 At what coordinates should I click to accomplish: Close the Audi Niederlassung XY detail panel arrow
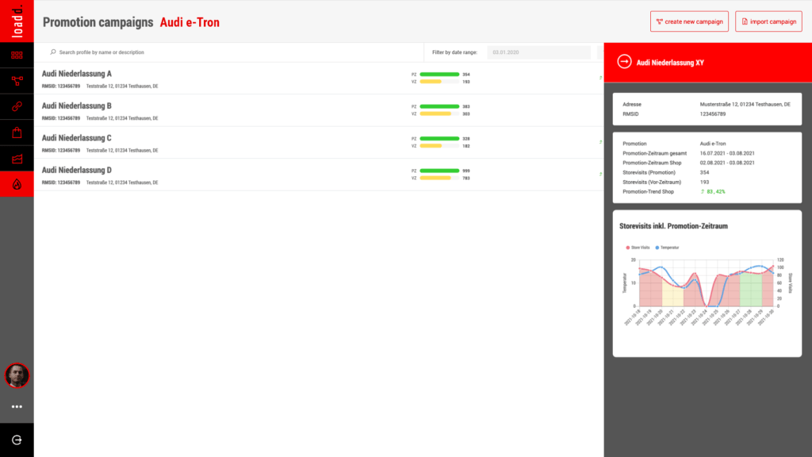(x=624, y=62)
